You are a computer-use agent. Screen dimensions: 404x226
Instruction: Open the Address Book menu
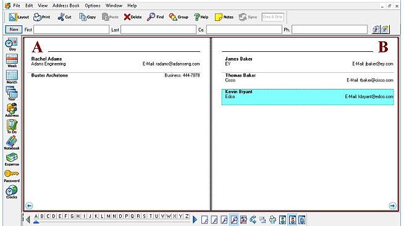point(66,6)
